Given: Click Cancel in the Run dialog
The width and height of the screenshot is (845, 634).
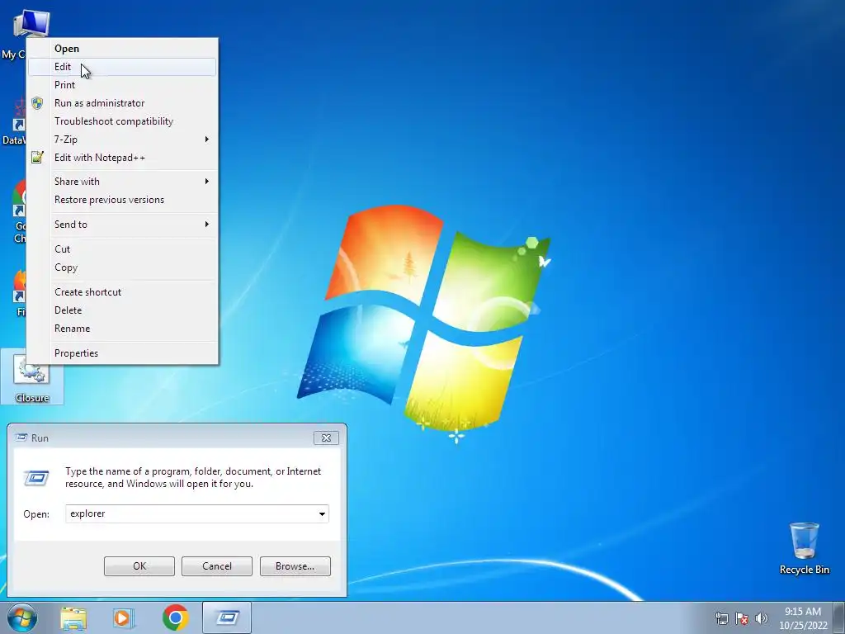Looking at the screenshot, I should click(x=217, y=566).
